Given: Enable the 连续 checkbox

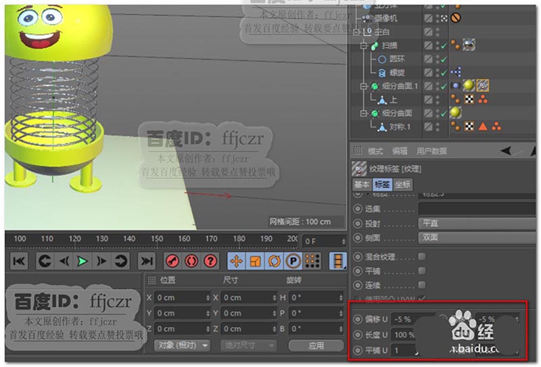Looking at the screenshot, I should 421,285.
